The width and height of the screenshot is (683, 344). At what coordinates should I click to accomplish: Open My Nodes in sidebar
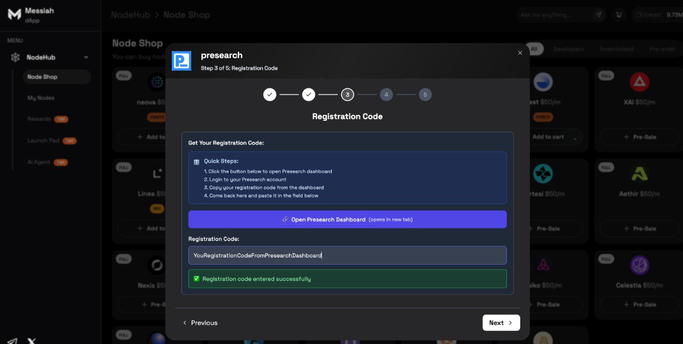pyautogui.click(x=41, y=98)
